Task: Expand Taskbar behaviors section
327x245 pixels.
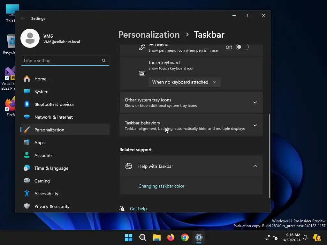Action: click(x=191, y=125)
